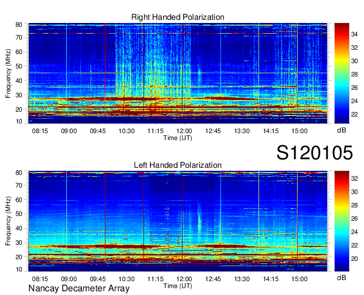Click the 11:15 time tick under the bottom plot

155,279
